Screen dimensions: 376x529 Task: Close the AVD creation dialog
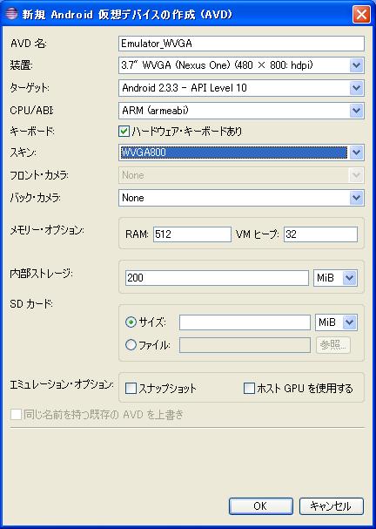click(361, 15)
